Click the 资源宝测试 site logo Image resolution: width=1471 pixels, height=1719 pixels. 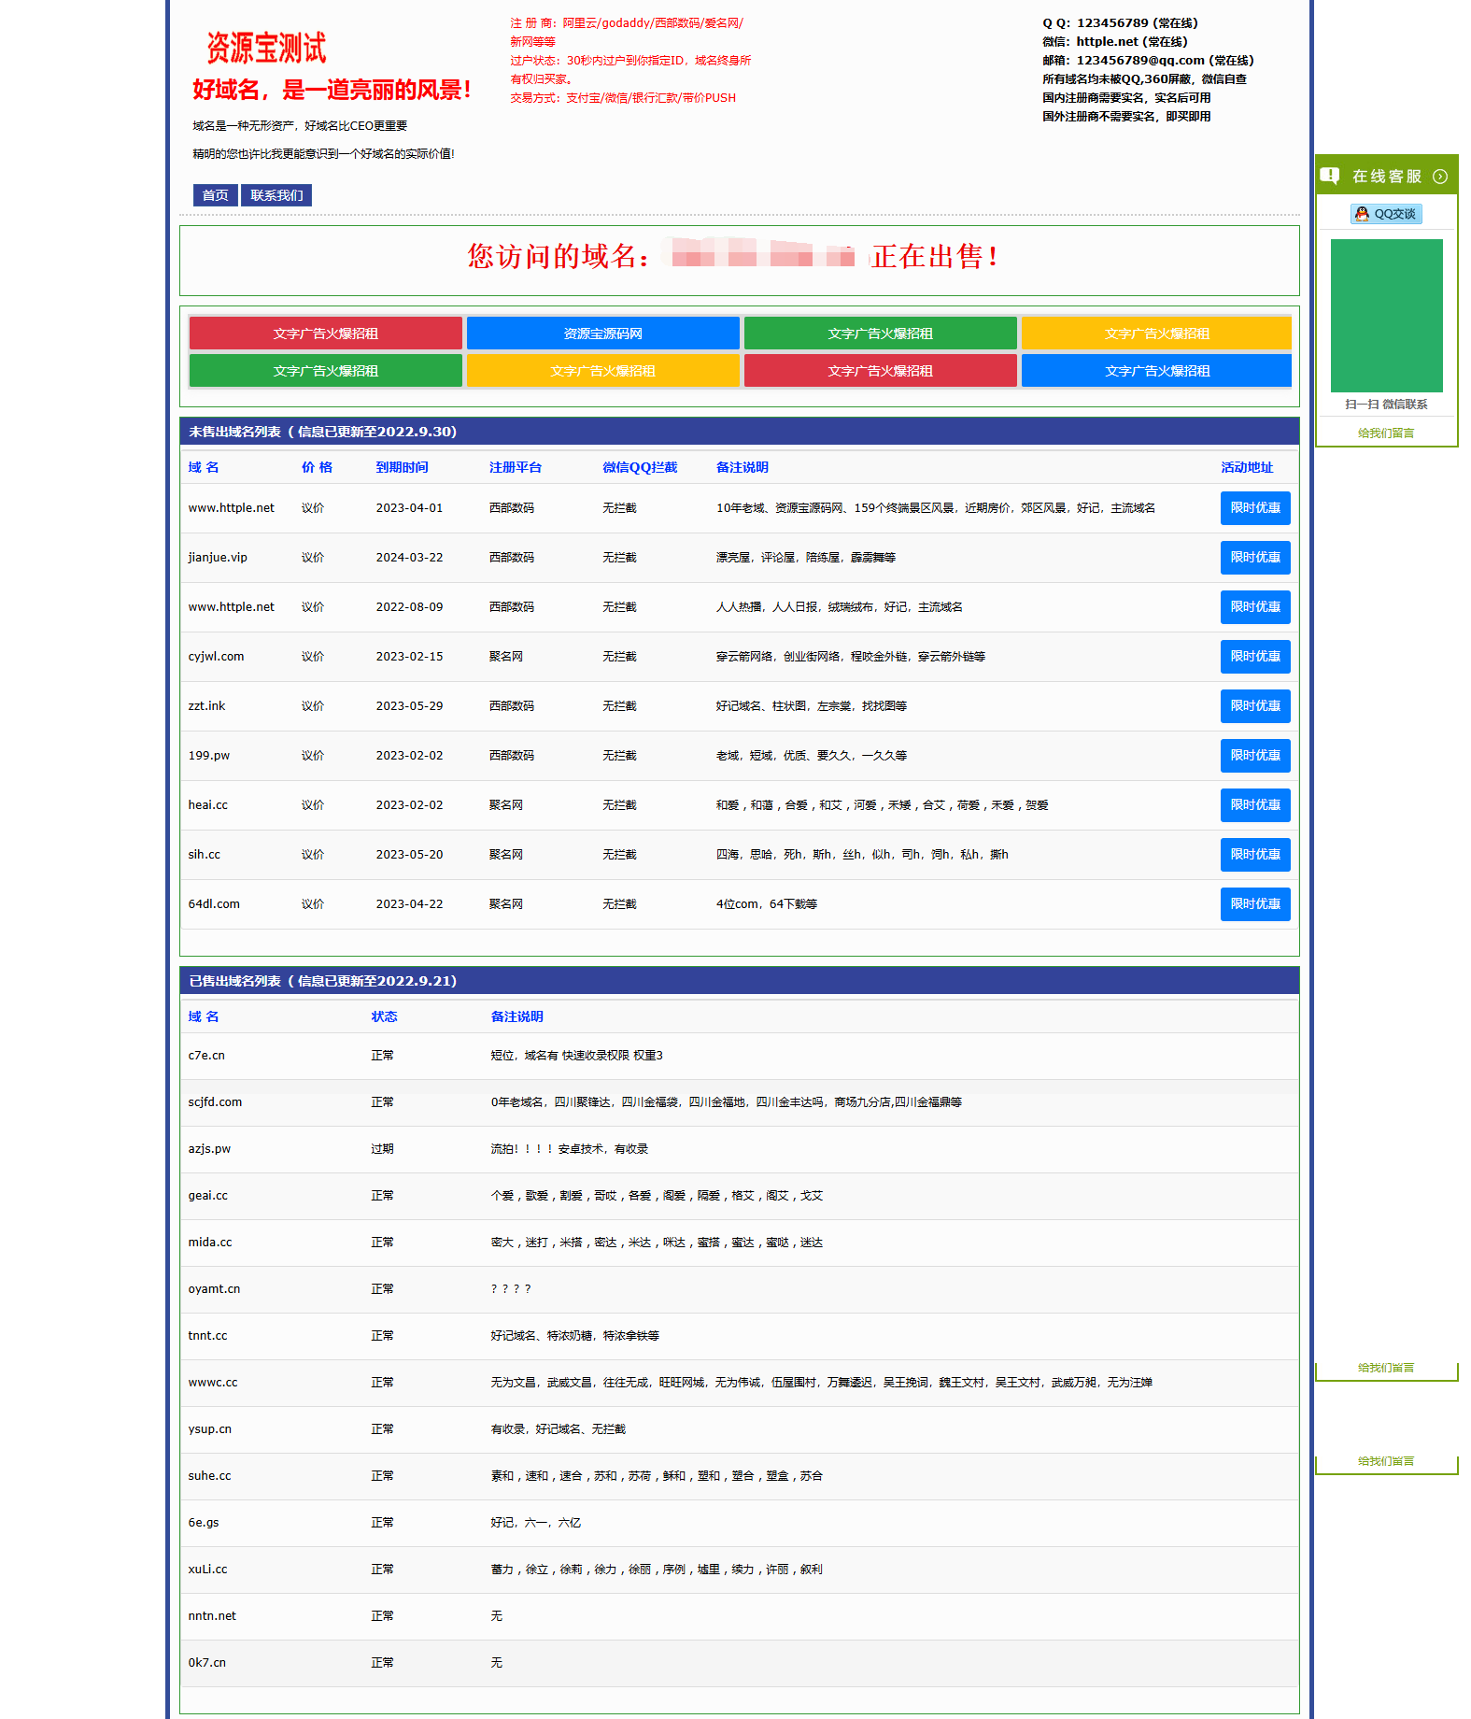coord(266,48)
